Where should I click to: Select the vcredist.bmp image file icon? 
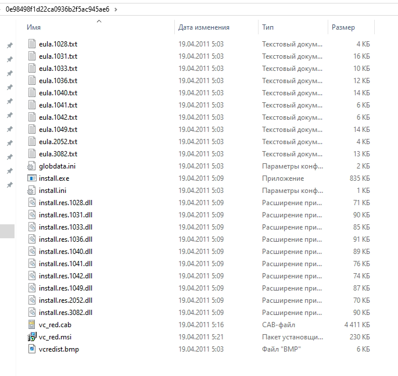(x=32, y=349)
